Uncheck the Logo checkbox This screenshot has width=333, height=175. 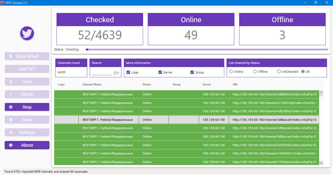(128, 72)
